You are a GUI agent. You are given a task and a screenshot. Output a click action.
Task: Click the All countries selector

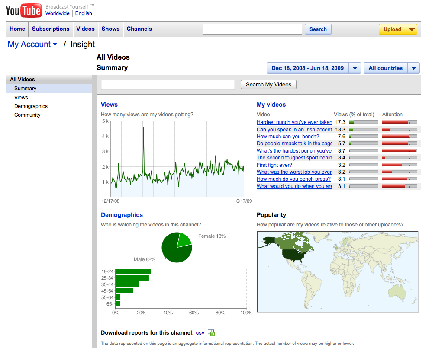tap(385, 68)
